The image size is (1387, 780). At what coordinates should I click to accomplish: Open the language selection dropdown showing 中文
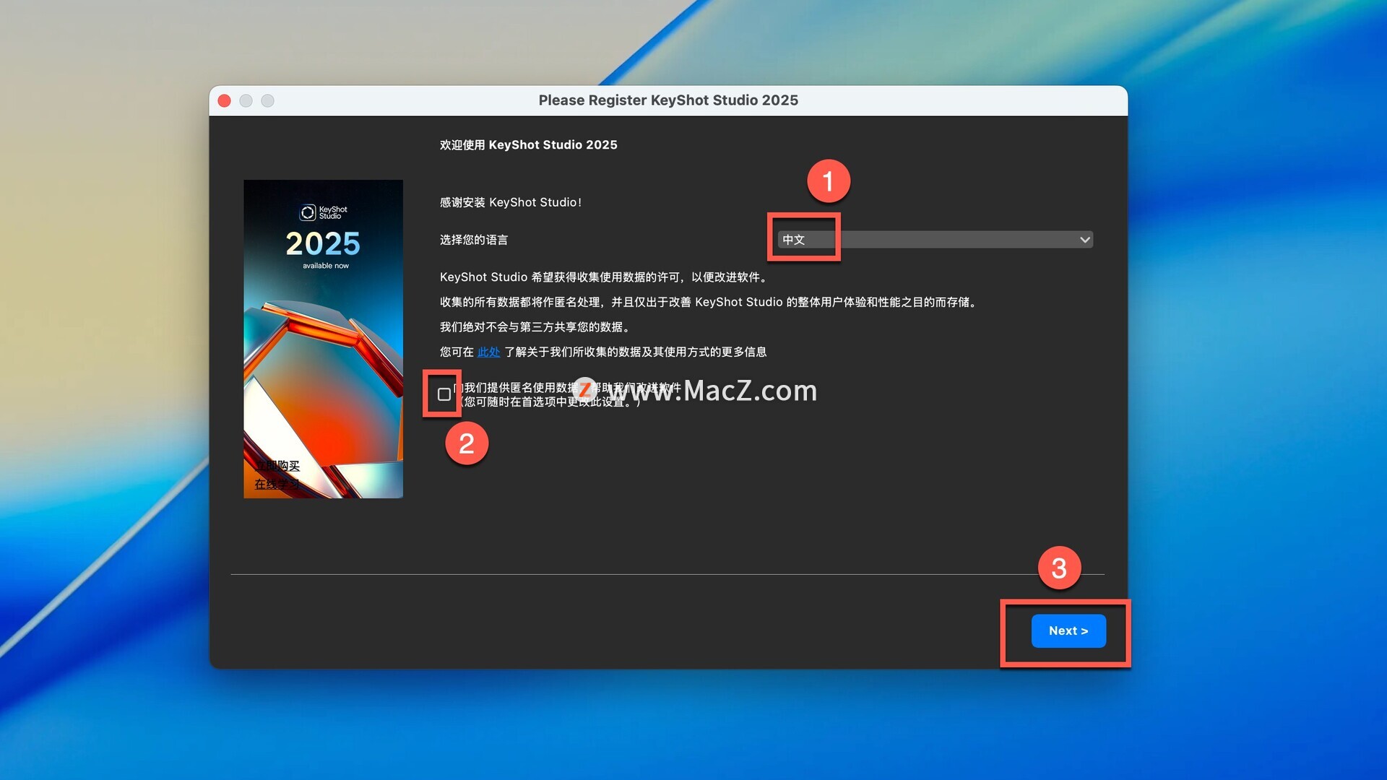click(935, 240)
